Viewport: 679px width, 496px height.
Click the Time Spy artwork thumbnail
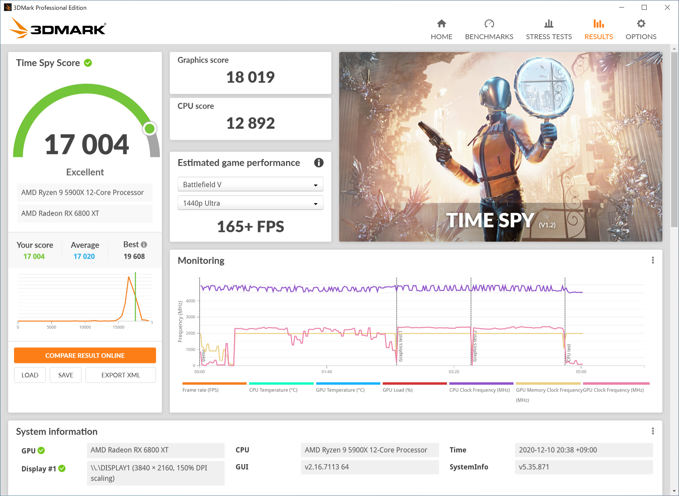point(500,147)
